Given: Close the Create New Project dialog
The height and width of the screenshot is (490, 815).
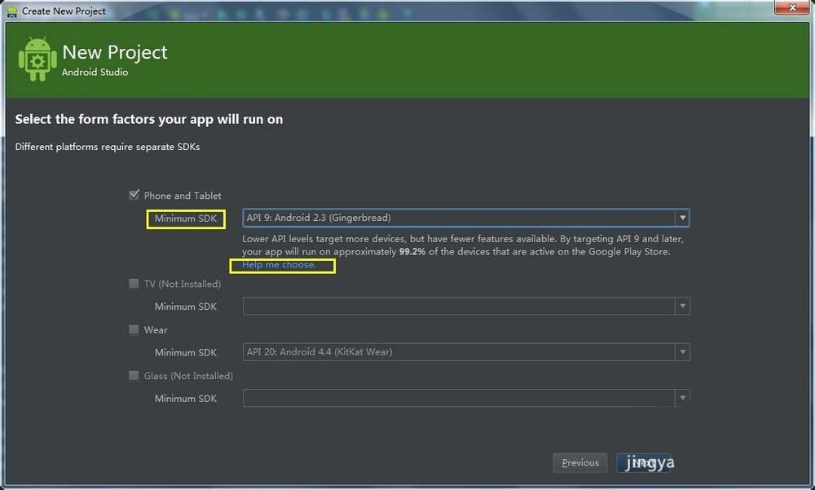Looking at the screenshot, I should pyautogui.click(x=791, y=8).
